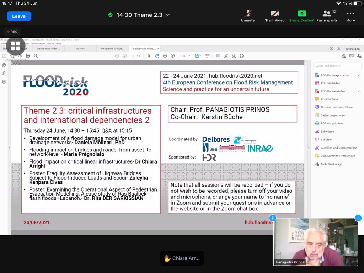
Task: Click the page number field in Acrobat
Action: click(x=133, y=56)
